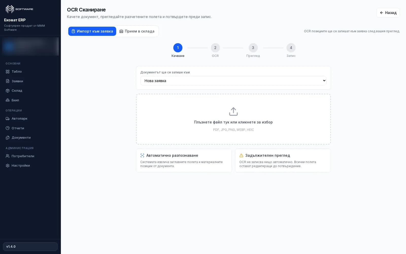Click step 4 Запис circle
Image resolution: width=406 pixels, height=254 pixels.
(291, 48)
